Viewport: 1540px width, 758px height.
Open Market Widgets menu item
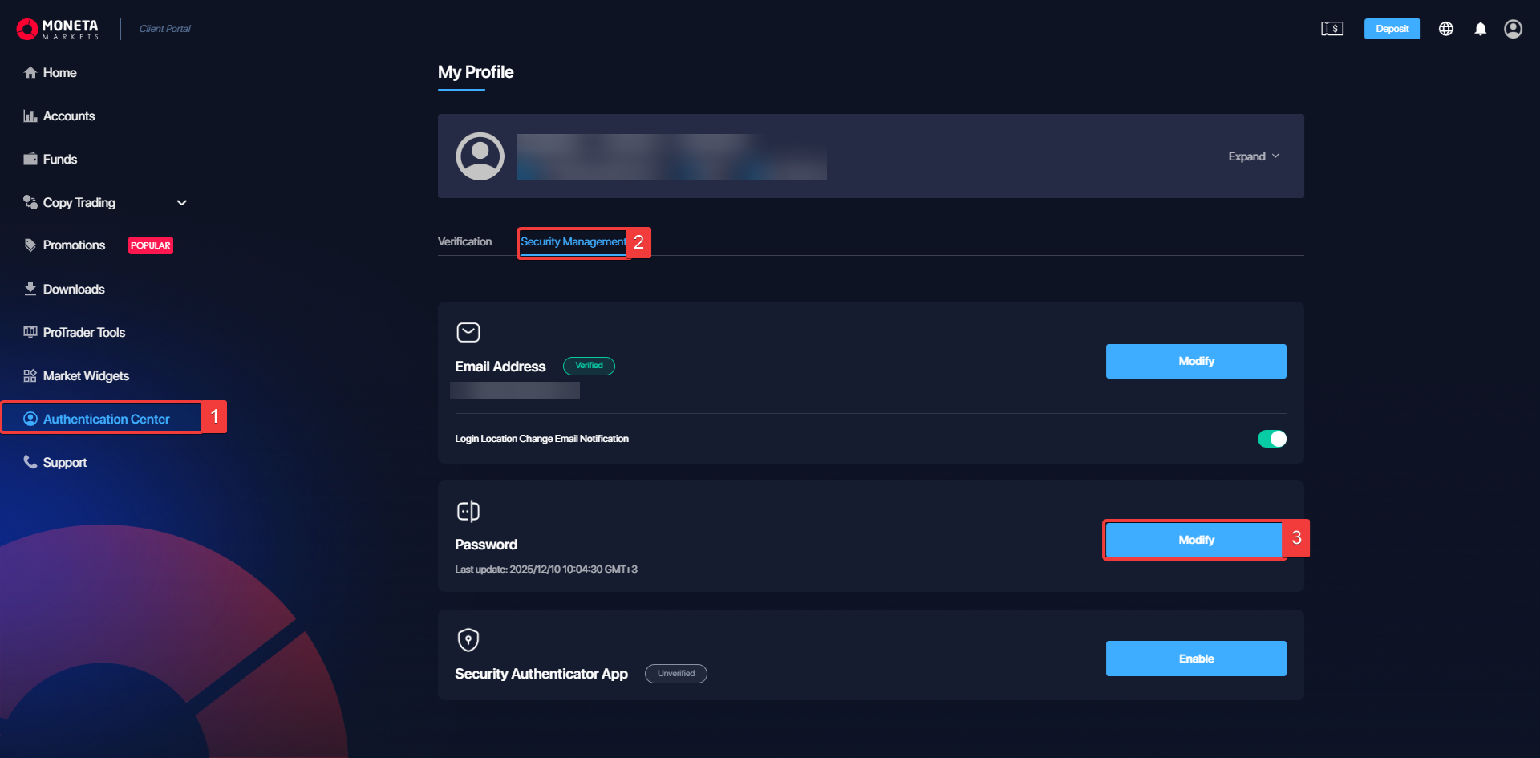[x=86, y=375]
